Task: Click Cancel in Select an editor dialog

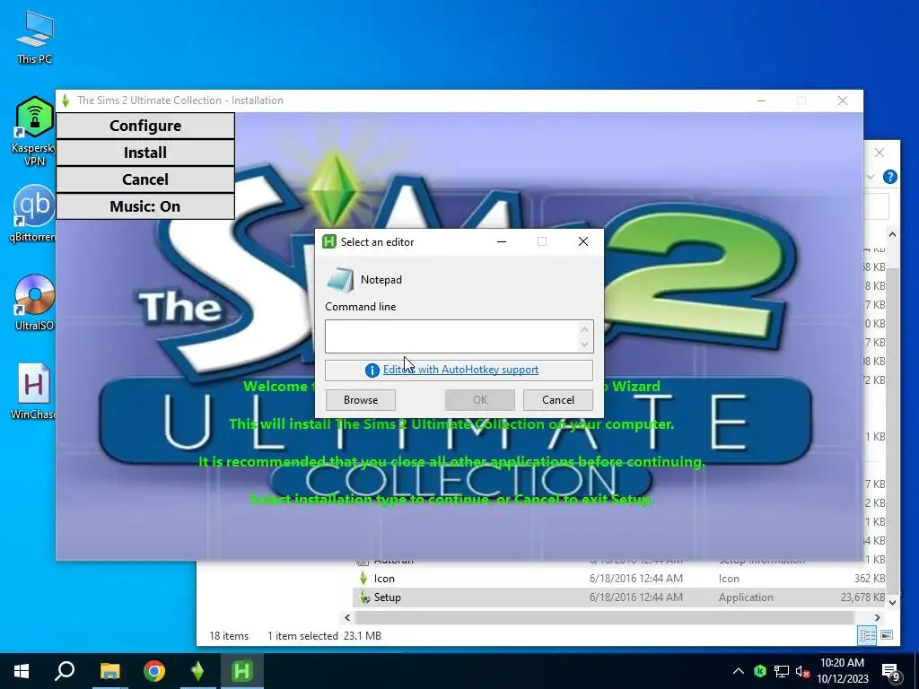Action: [558, 400]
